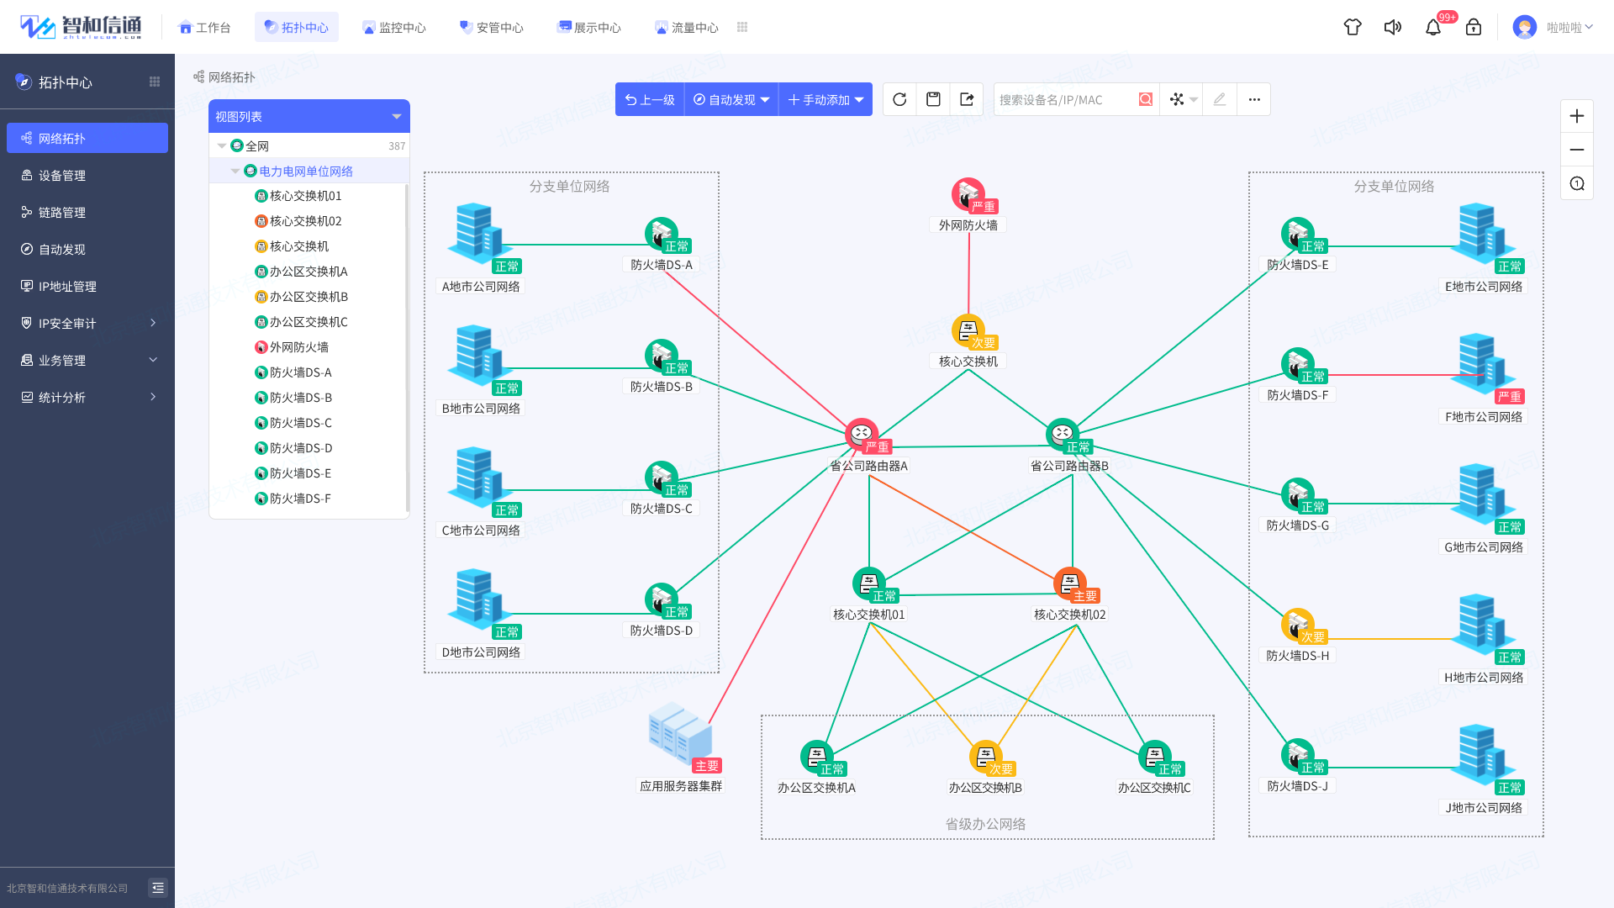Screen dimensions: 1614x908
Task: Click the lock screen icon
Action: [x=1474, y=27]
